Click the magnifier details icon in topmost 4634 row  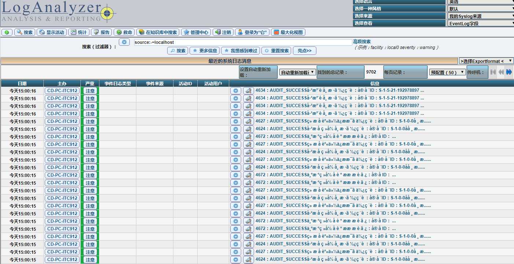(249, 91)
